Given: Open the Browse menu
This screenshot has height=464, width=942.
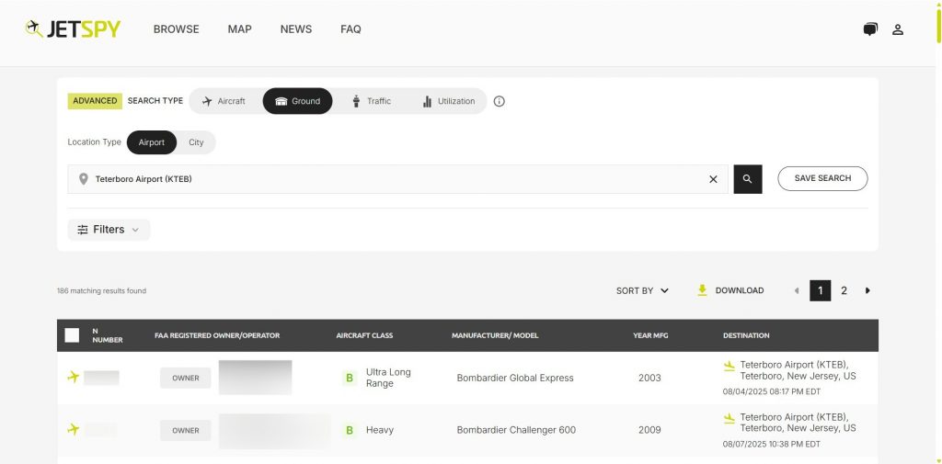Looking at the screenshot, I should click(x=176, y=28).
